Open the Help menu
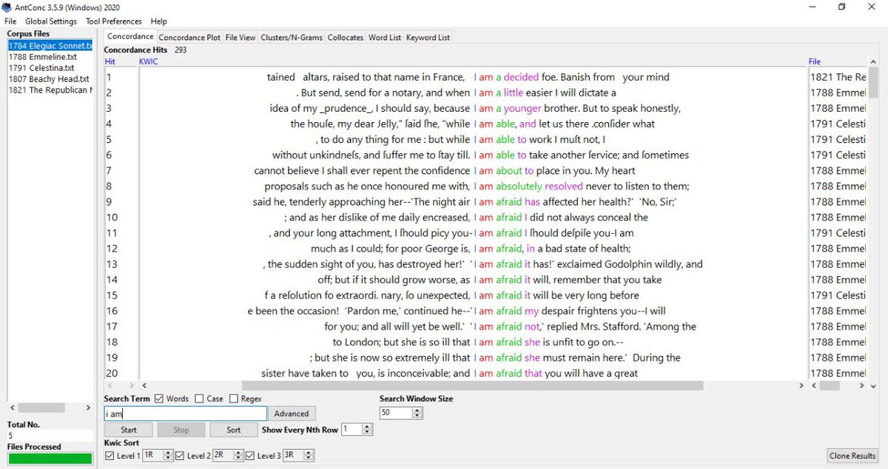Image resolution: width=888 pixels, height=469 pixels. tap(158, 21)
